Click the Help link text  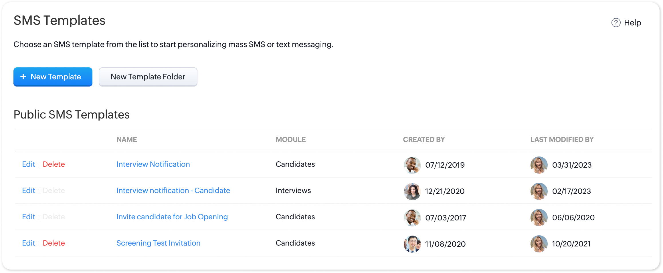tap(632, 23)
